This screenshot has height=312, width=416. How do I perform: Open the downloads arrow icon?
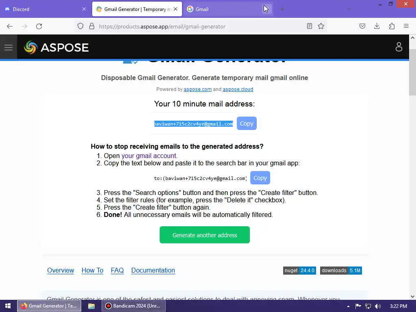click(x=377, y=26)
